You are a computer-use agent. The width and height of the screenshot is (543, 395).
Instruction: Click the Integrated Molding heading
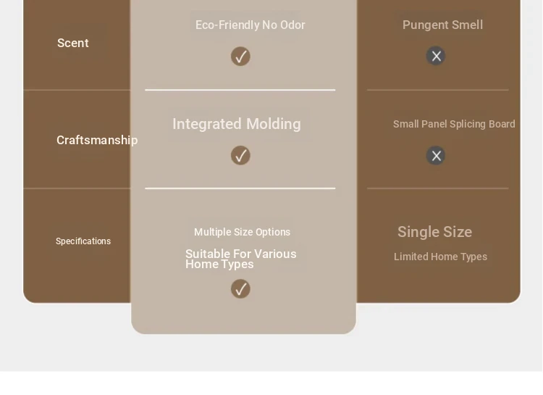point(237,124)
